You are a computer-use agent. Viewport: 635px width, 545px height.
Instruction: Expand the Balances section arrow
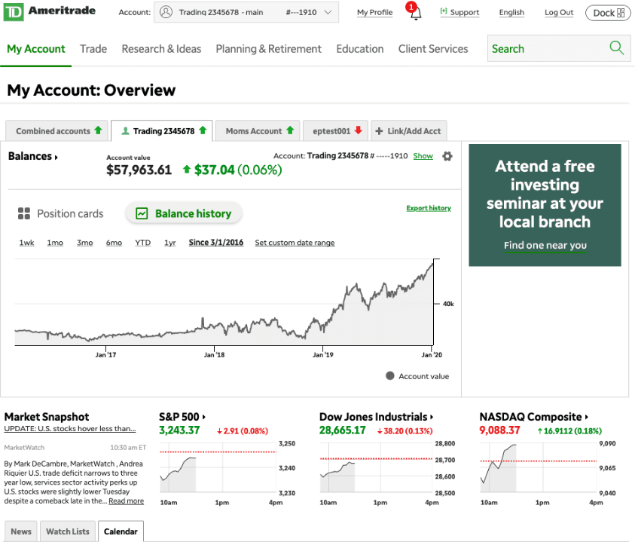tap(56, 158)
